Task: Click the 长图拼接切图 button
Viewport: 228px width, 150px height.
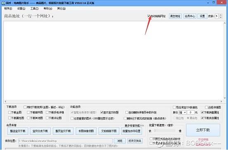Action: point(86,131)
